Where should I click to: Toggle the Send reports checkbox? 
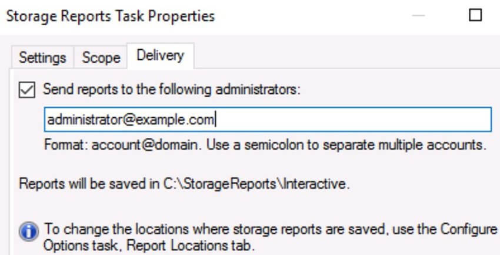[27, 90]
